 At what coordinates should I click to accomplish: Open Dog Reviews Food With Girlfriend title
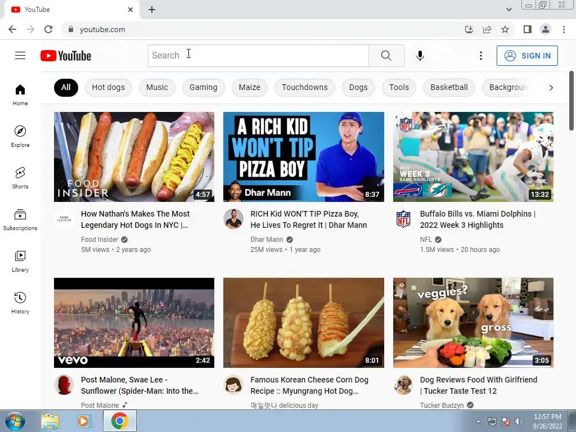coord(478,385)
